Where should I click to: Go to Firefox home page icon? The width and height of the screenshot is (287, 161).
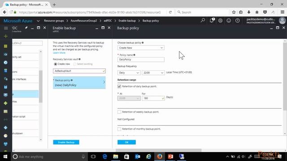click(257, 12)
